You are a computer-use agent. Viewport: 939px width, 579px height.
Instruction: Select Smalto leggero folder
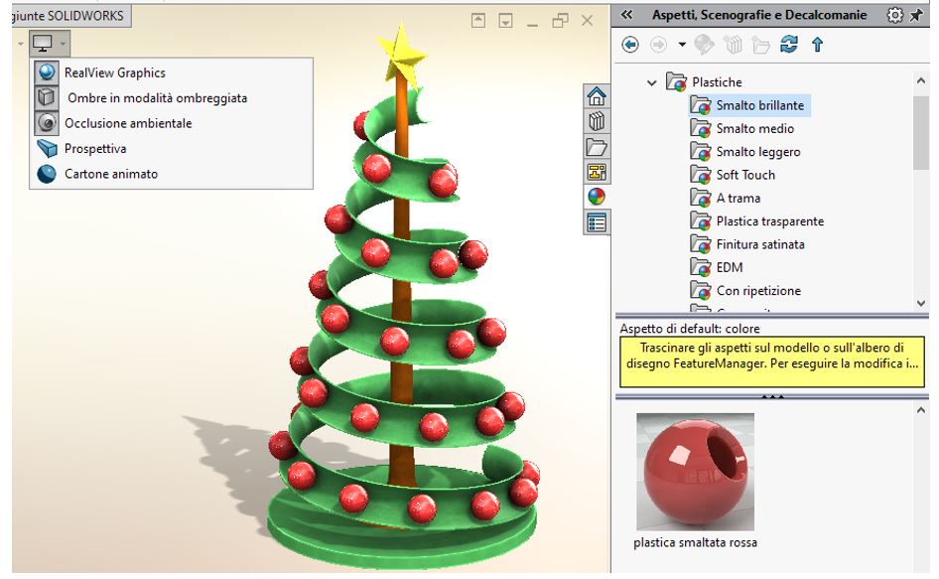[x=758, y=152]
